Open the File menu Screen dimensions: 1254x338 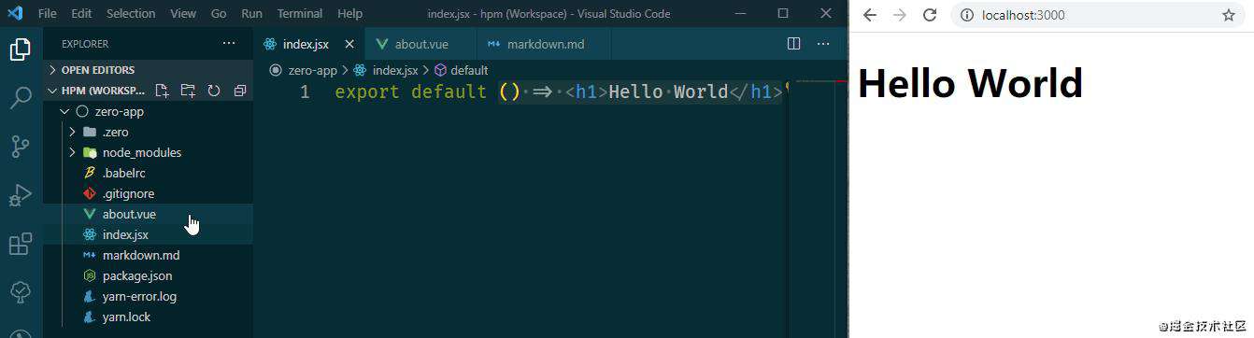coord(48,14)
